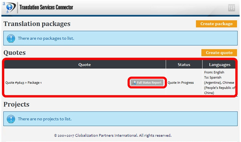Open the settings sliders icon in header
241x142 pixels.
[x=231, y=8]
